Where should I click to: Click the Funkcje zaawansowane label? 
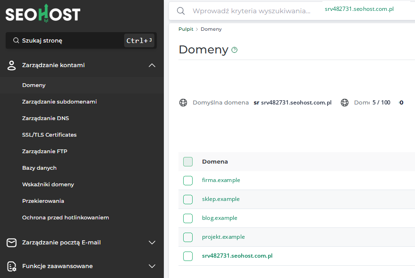point(58,266)
